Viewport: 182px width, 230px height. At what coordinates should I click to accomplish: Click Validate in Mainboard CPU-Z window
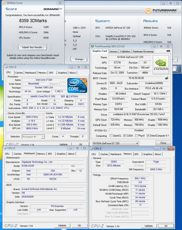coord(62,225)
